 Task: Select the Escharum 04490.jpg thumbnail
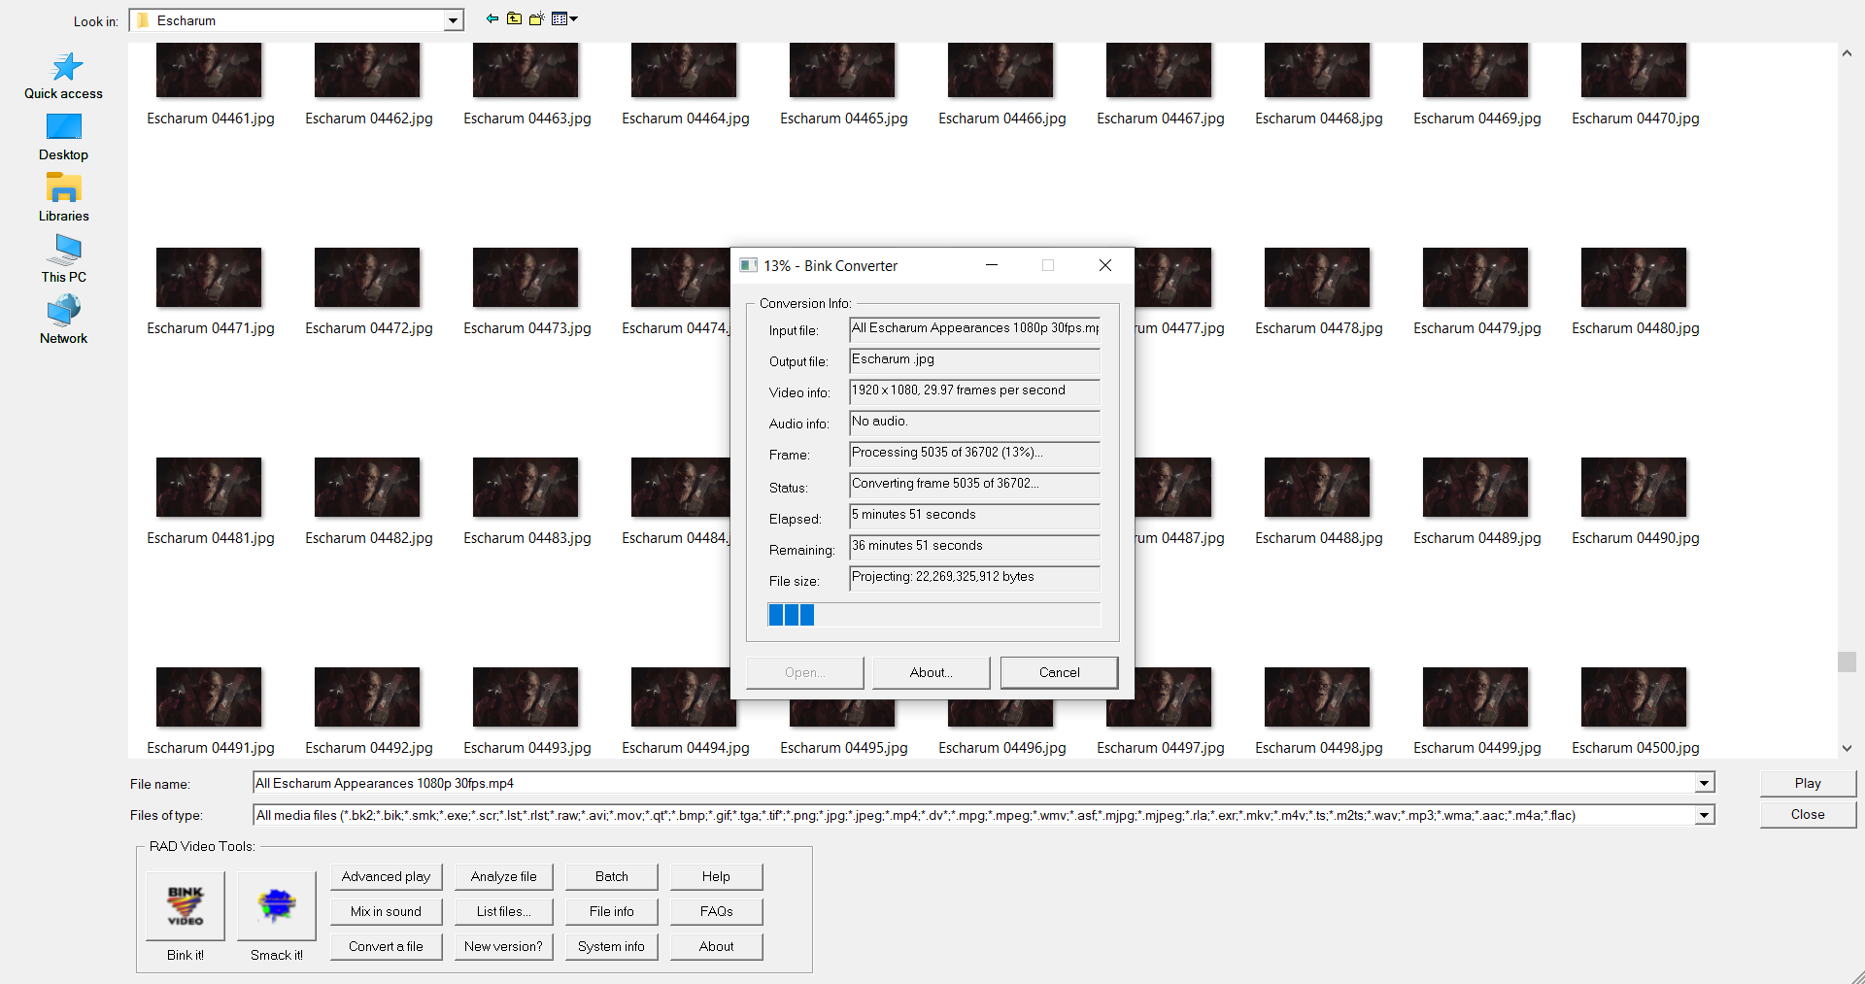[x=1634, y=488]
